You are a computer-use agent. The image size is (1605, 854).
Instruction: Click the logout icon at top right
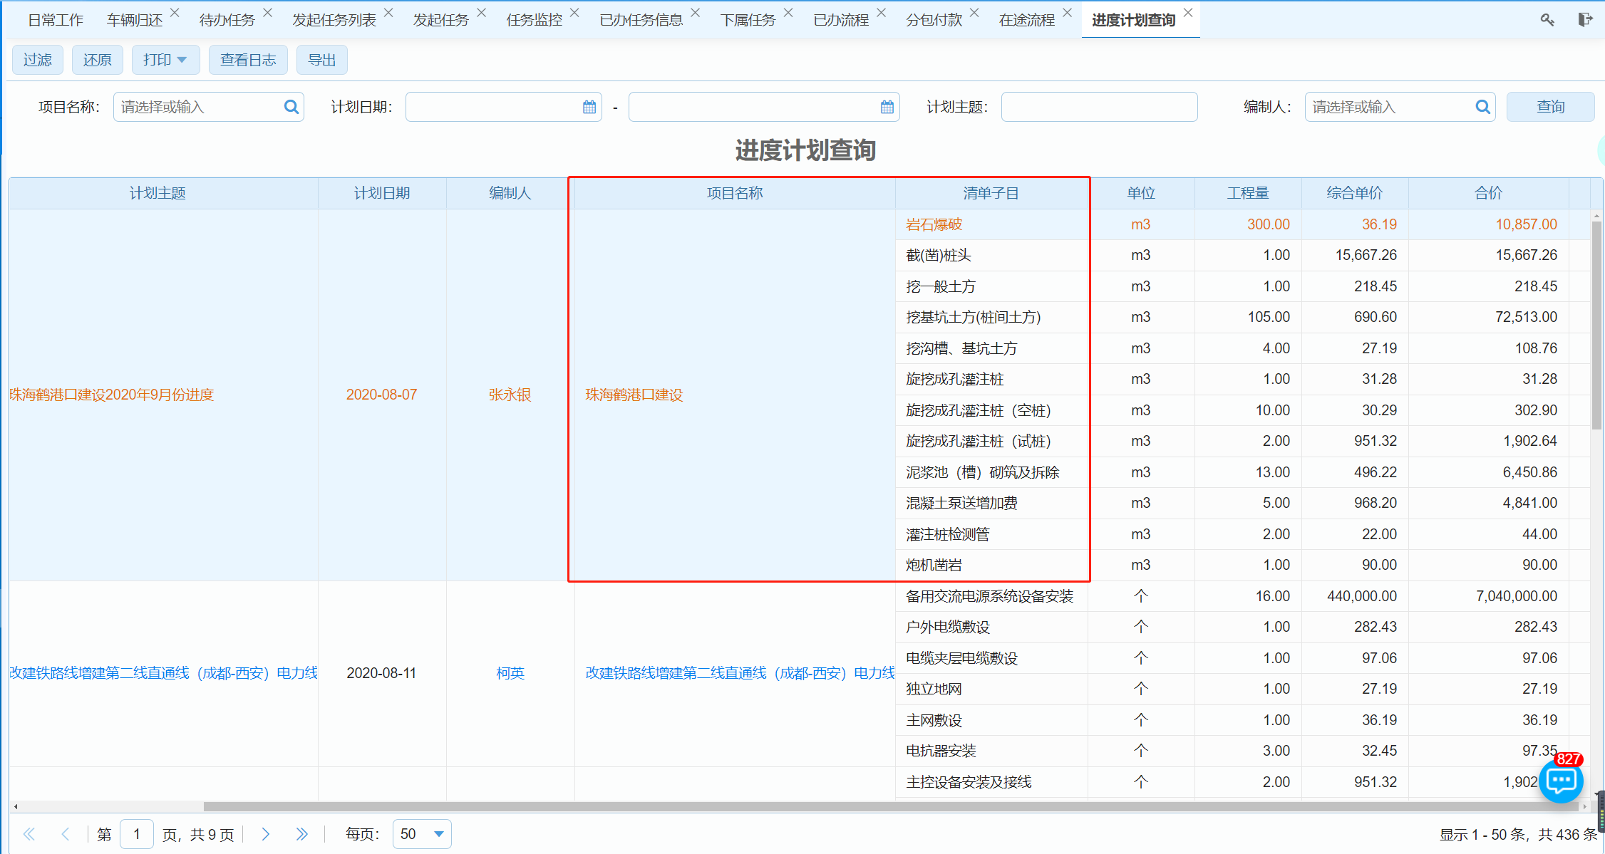(1584, 20)
